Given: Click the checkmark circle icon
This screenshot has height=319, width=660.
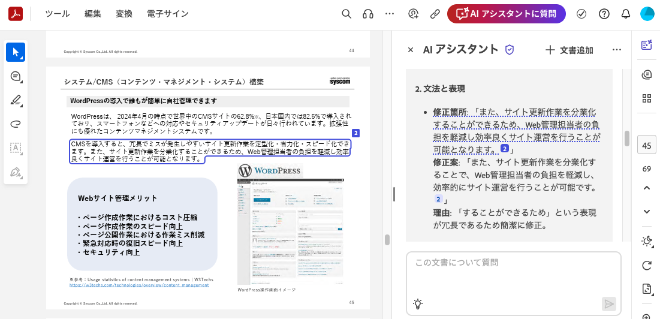Looking at the screenshot, I should pyautogui.click(x=581, y=14).
